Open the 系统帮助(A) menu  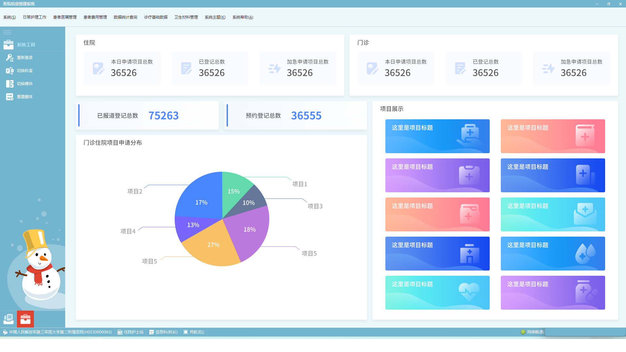pos(243,17)
